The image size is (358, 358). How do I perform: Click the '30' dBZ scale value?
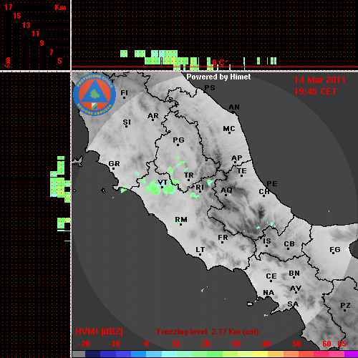[236, 344]
